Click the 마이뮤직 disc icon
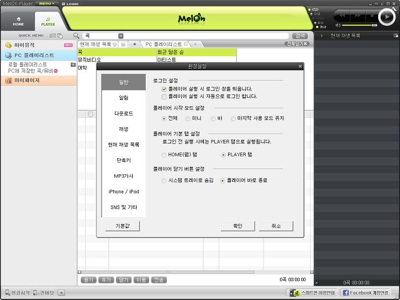This screenshot has width=400, height=300. tap(9, 45)
